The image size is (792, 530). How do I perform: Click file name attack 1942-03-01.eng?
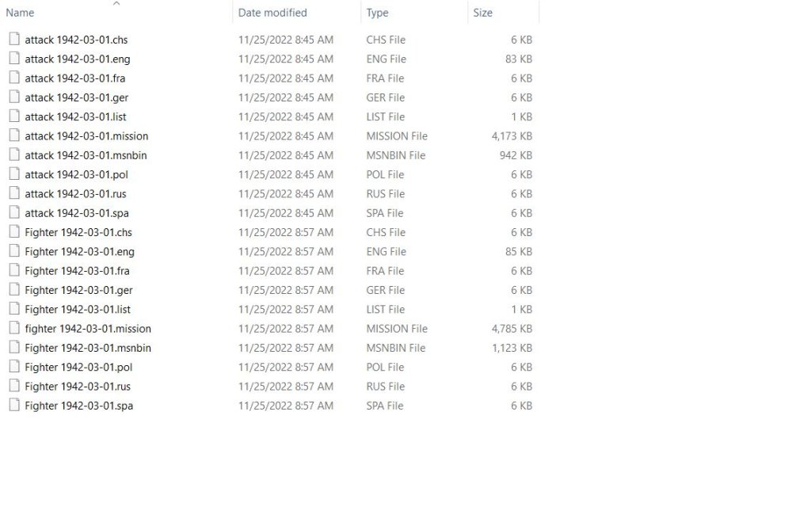pyautogui.click(x=78, y=59)
